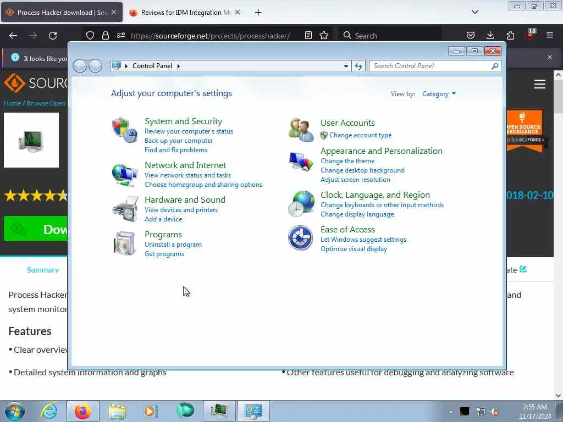Open Firefox downloads panel
The height and width of the screenshot is (422, 563).
click(x=490, y=36)
